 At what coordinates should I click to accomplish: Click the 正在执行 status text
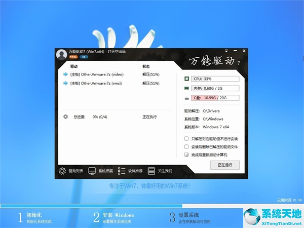pyautogui.click(x=149, y=117)
